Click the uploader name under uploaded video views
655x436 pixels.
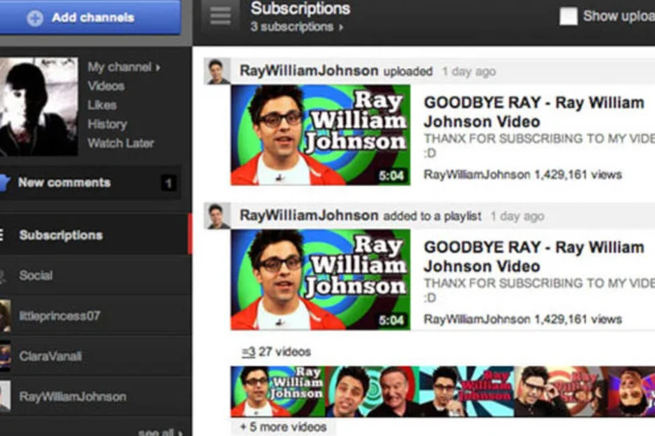point(477,174)
